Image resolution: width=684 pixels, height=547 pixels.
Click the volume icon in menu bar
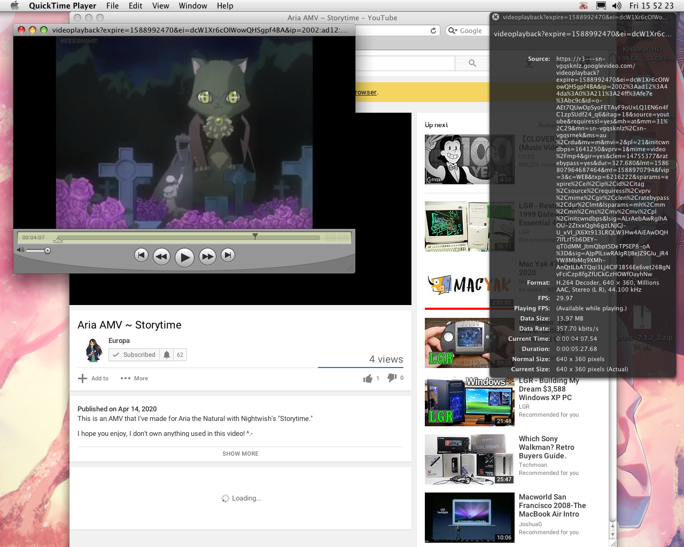point(617,5)
